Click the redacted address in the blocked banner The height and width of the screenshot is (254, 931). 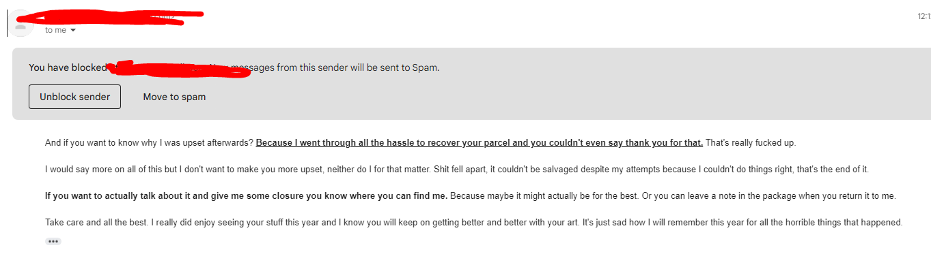point(179,69)
